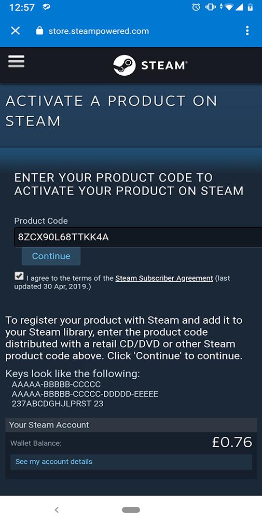Tap the notification icon beside the clock
The height and width of the screenshot is (524, 262).
click(46, 7)
